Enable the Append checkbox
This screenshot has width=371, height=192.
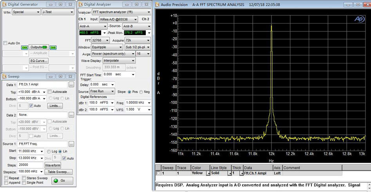click(x=6, y=183)
